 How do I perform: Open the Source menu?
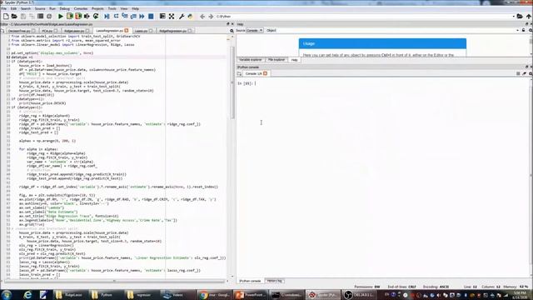point(40,8)
